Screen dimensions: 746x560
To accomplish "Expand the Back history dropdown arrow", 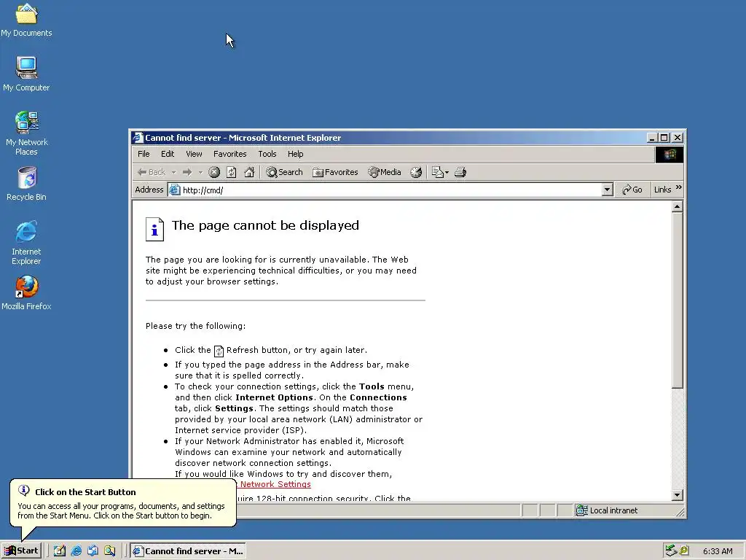I will click(x=173, y=172).
